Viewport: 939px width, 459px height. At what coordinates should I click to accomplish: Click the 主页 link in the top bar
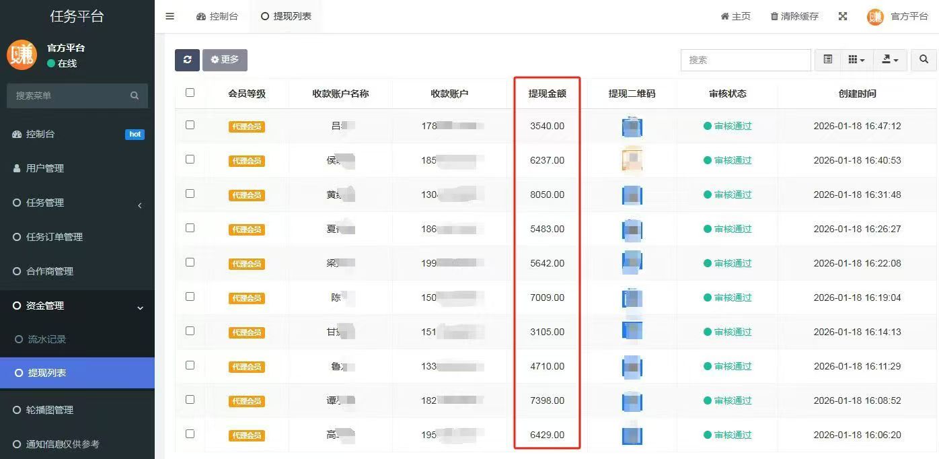735,16
